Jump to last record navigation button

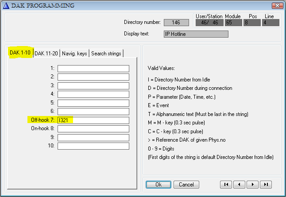click(x=266, y=184)
